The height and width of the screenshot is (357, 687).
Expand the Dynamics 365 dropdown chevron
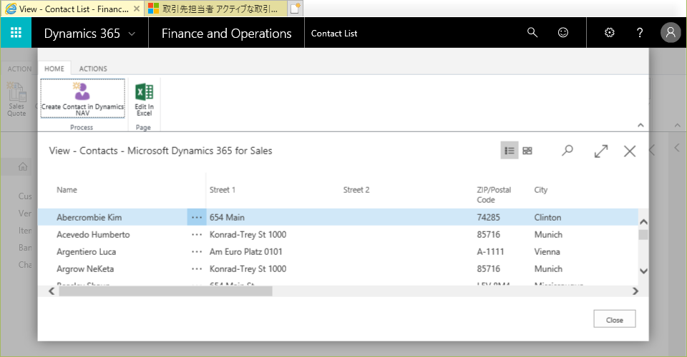[x=132, y=34]
